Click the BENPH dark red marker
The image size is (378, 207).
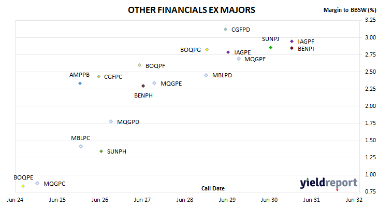coord(143,86)
